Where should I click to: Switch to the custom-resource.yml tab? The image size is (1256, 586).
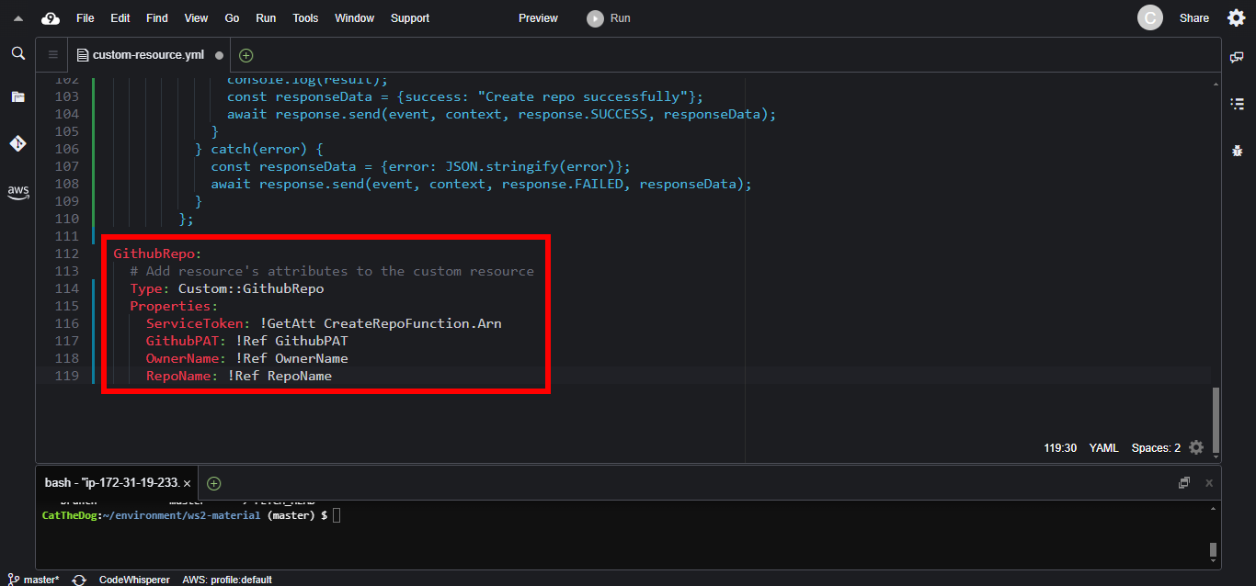pos(147,55)
